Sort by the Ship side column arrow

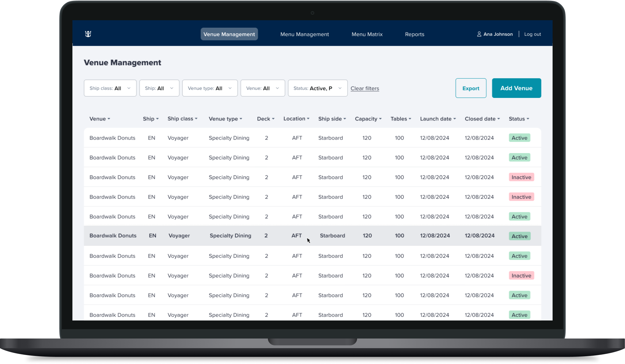[345, 119]
